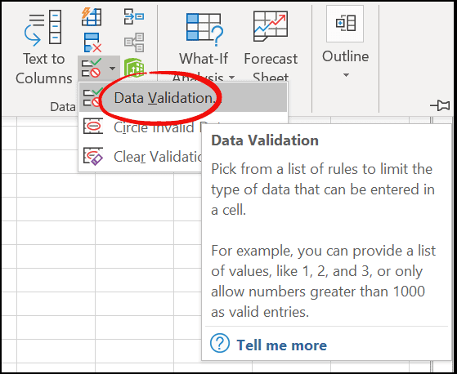Click the Data Validation ribbon icon
457x374 pixels.
tap(92, 68)
